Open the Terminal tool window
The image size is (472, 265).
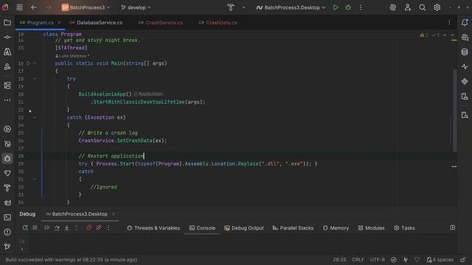coord(7,217)
